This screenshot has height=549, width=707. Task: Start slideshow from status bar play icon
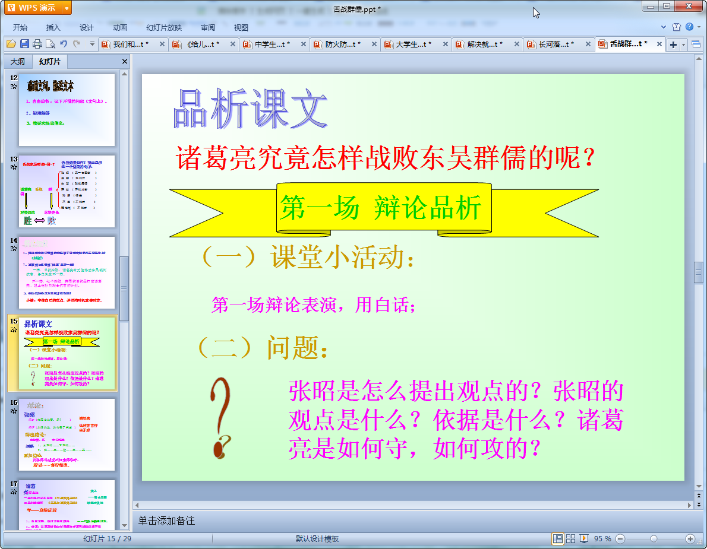[584, 539]
